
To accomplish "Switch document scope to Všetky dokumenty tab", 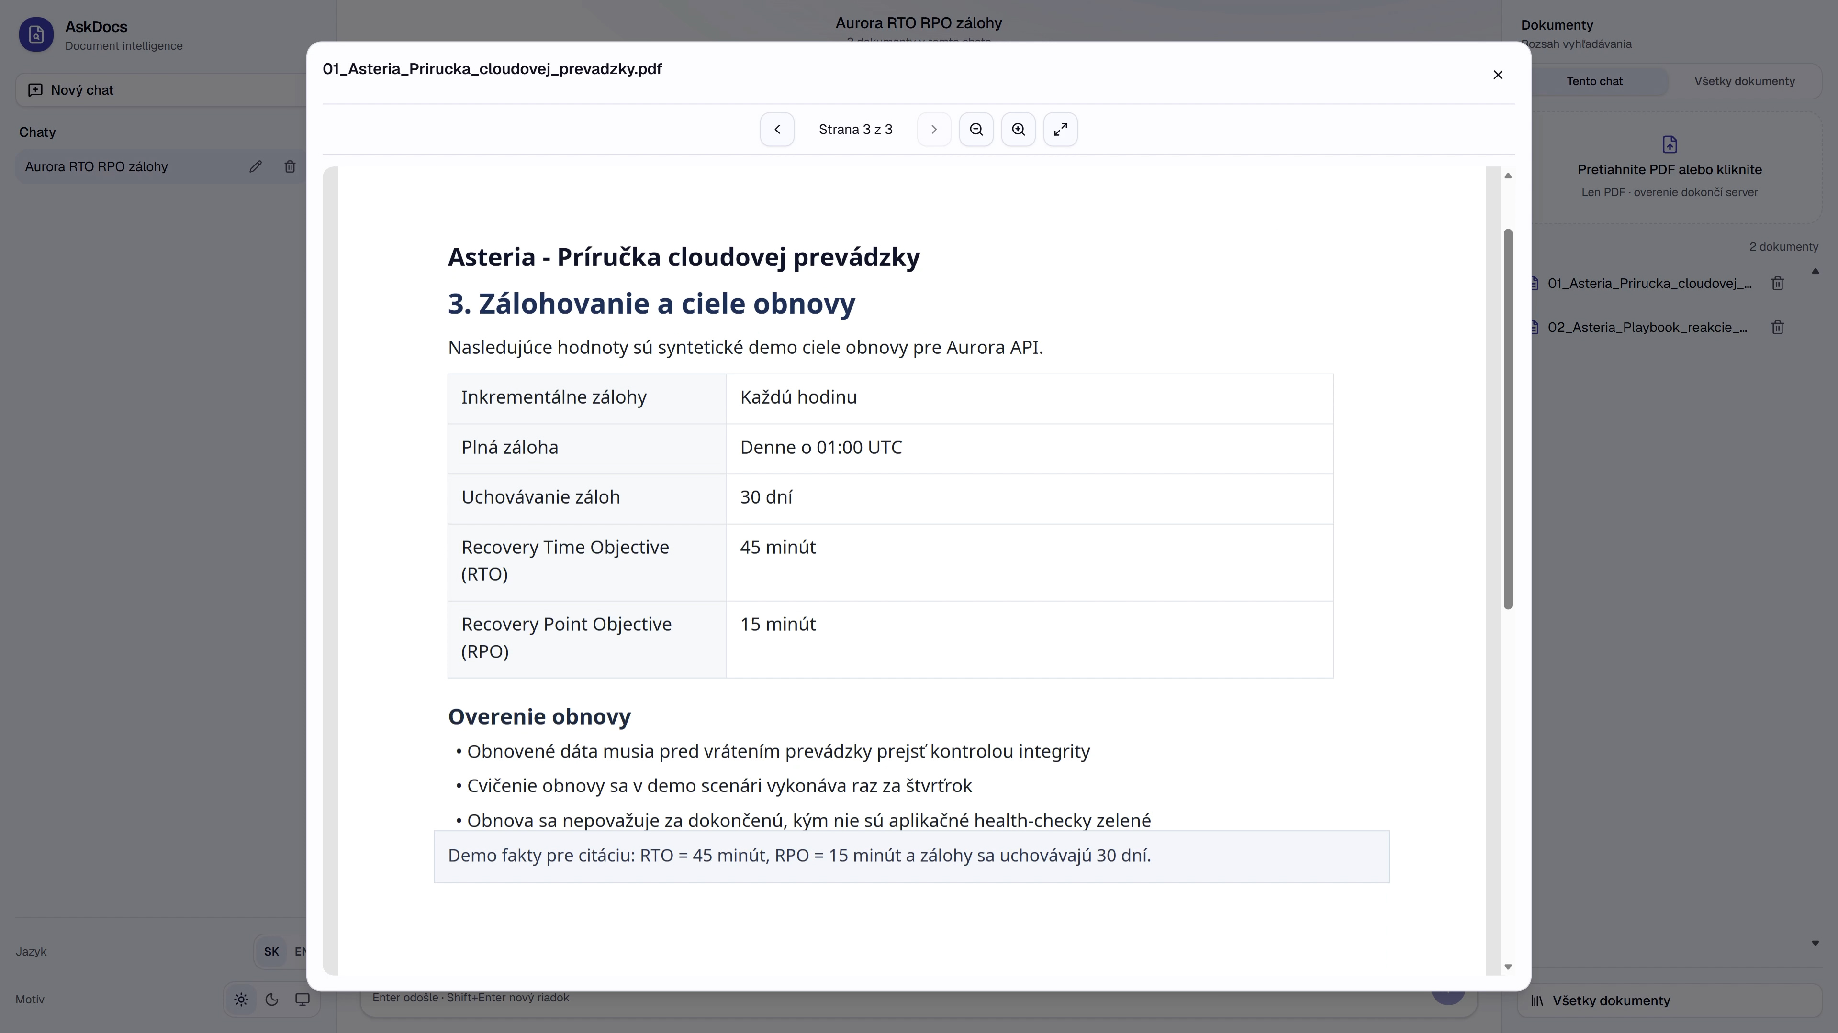I will coord(1745,81).
